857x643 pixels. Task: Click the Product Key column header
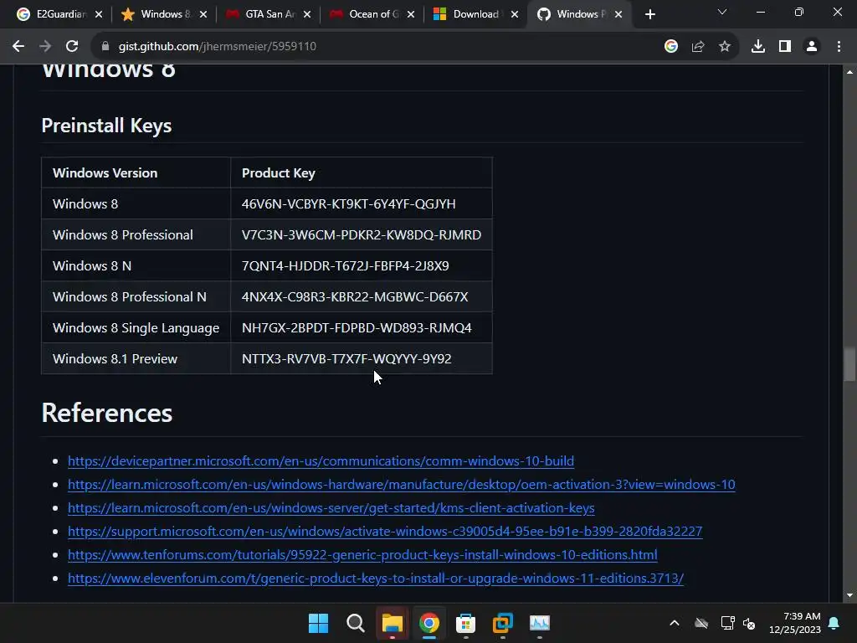pos(362,172)
